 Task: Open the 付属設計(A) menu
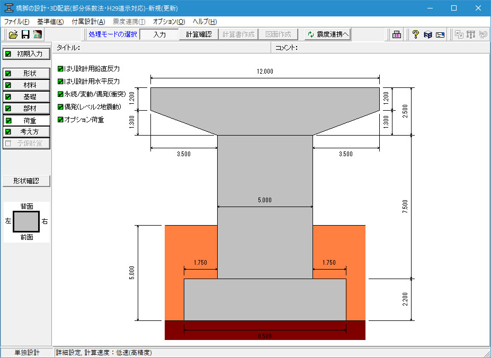click(x=88, y=22)
